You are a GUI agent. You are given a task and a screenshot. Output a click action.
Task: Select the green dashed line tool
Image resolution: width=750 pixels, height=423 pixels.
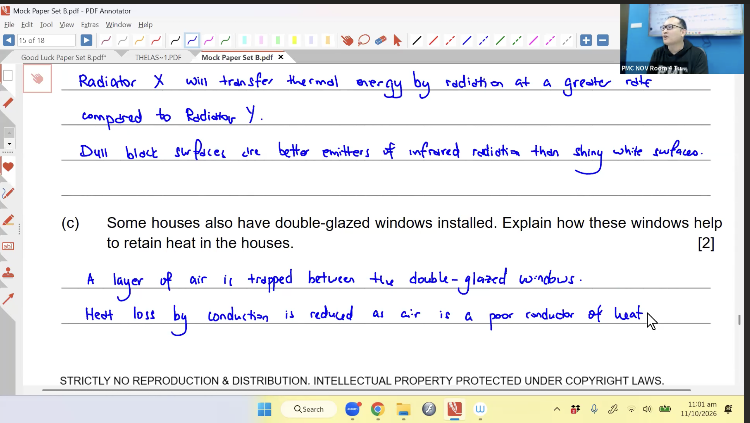[x=517, y=40]
